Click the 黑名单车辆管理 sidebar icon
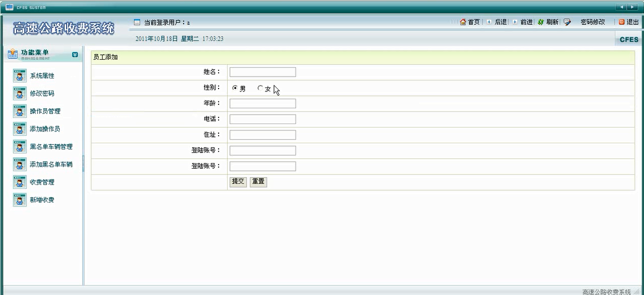The height and width of the screenshot is (295, 644). point(20,147)
